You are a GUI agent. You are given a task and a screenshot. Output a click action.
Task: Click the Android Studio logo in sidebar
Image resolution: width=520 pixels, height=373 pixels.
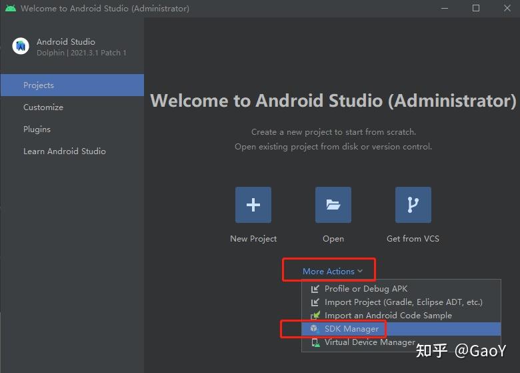(x=21, y=46)
